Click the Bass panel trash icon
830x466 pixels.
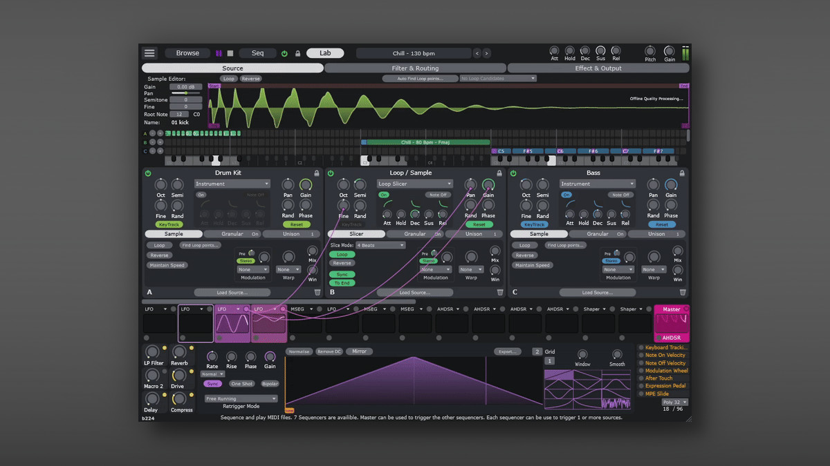click(x=682, y=293)
